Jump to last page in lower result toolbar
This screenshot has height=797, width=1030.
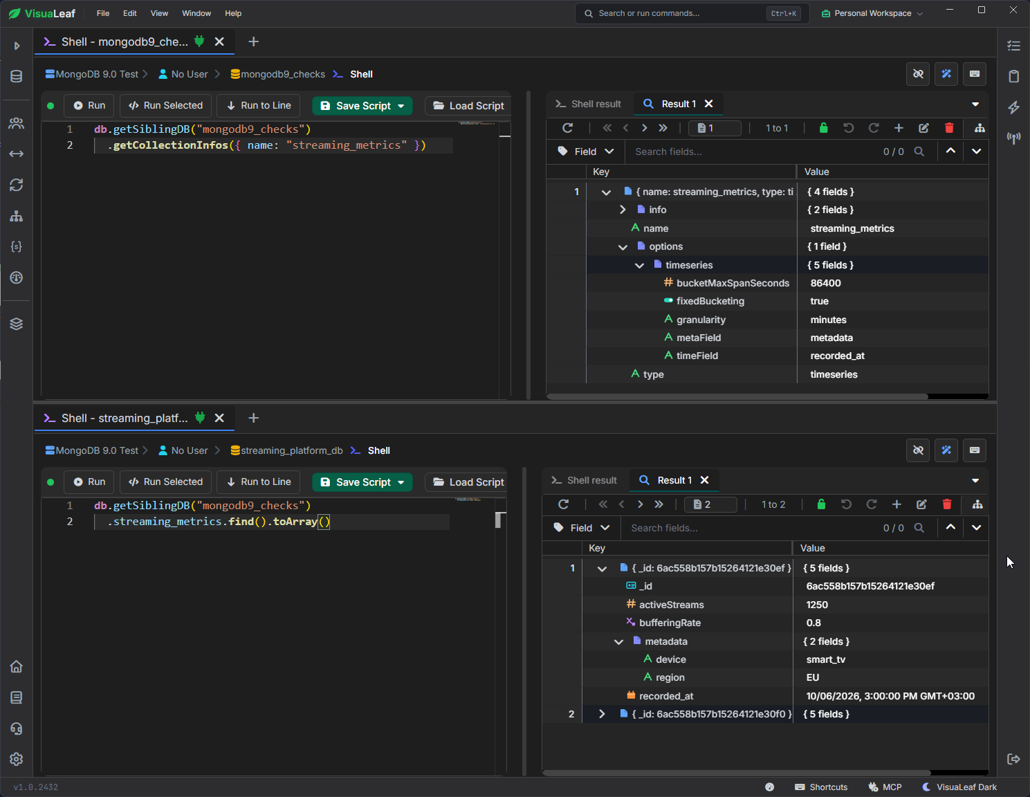659,504
